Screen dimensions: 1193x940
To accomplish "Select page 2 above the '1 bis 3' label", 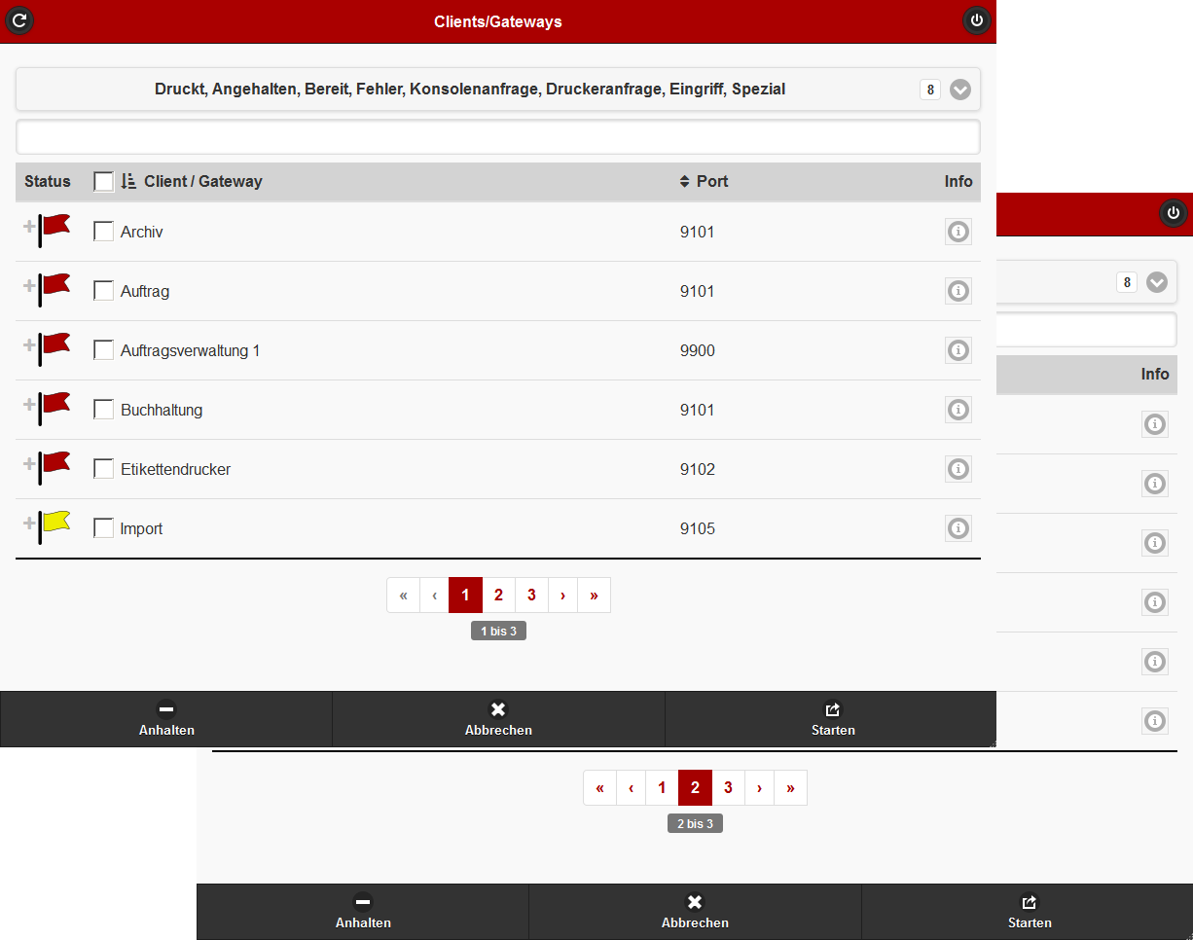I will 498,596.
